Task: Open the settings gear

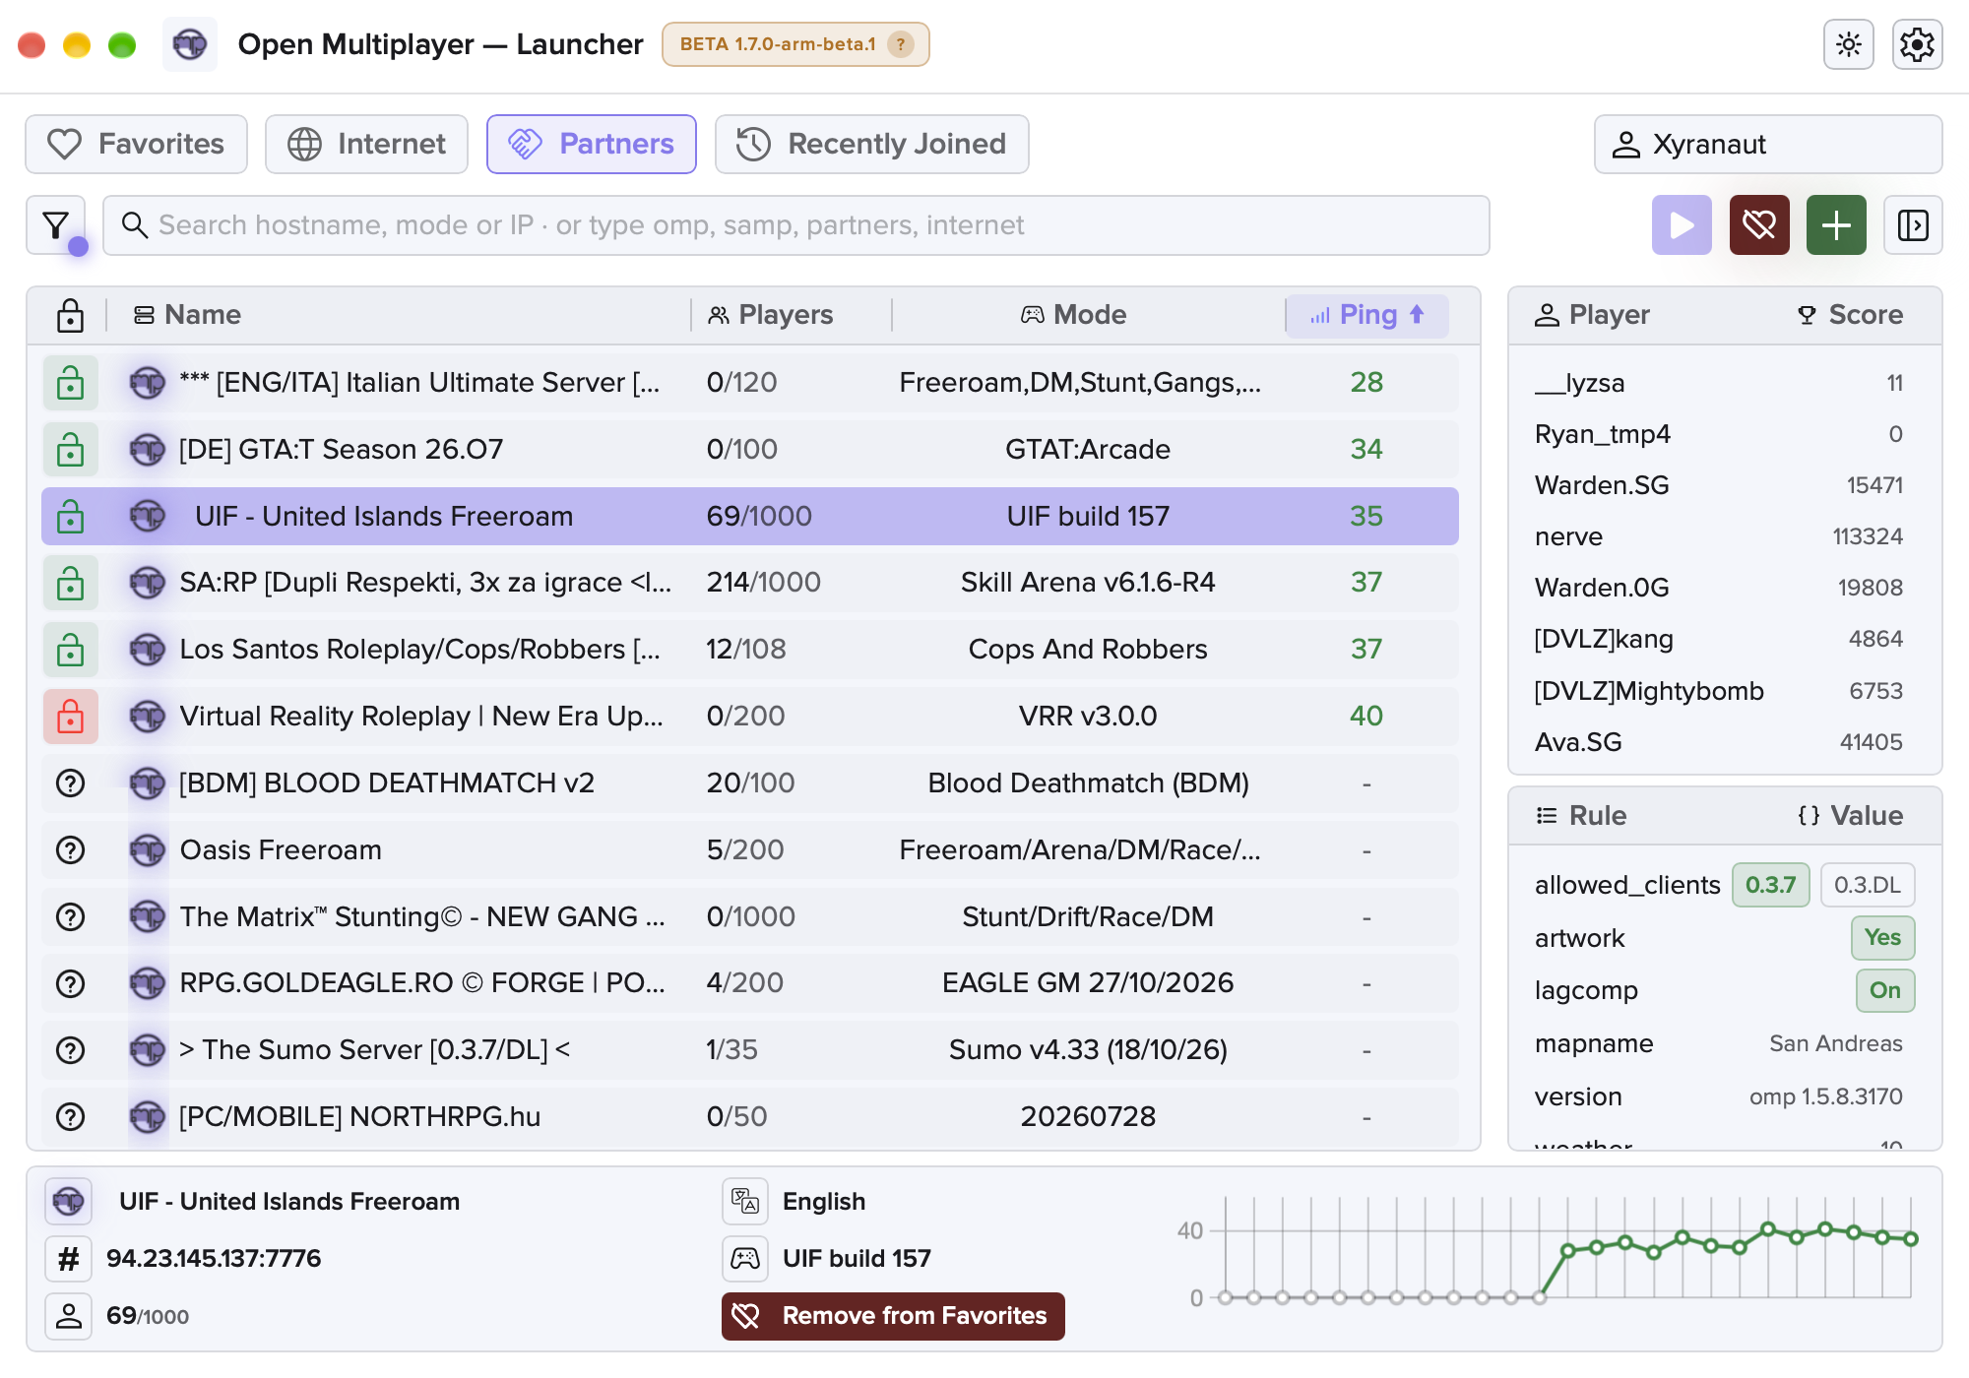Action: click(x=1917, y=44)
